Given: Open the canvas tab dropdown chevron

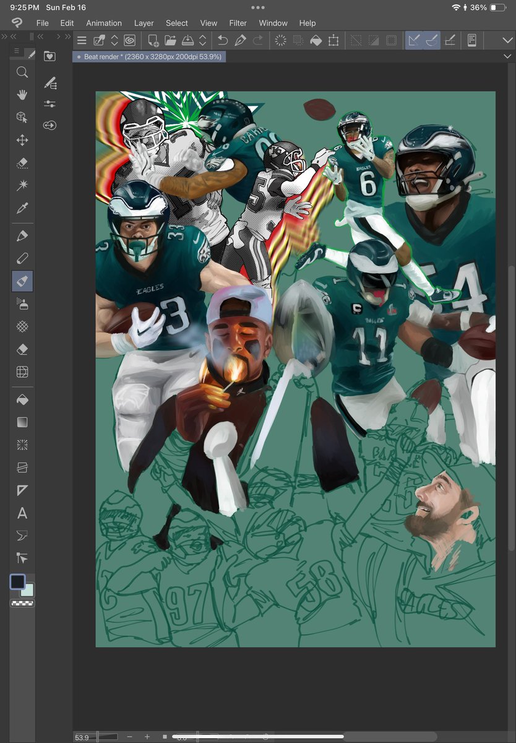Looking at the screenshot, I should pos(507,56).
